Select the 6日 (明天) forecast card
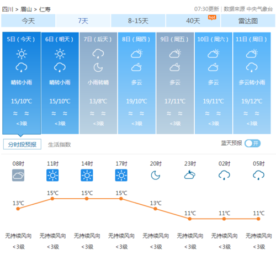The height and width of the screenshot is (260, 276). pos(60,83)
